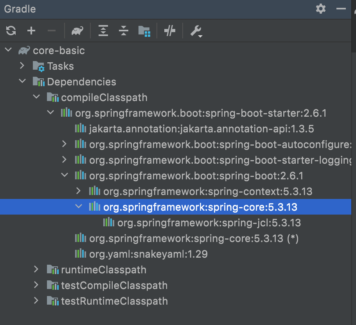356x325 pixels.
Task: Select spring-boot-autoconfigure entry text
Action: pyautogui.click(x=220, y=145)
